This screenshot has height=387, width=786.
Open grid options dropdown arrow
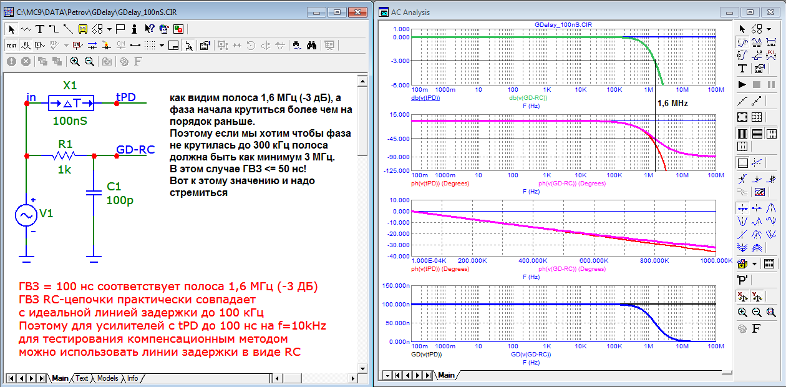162,46
